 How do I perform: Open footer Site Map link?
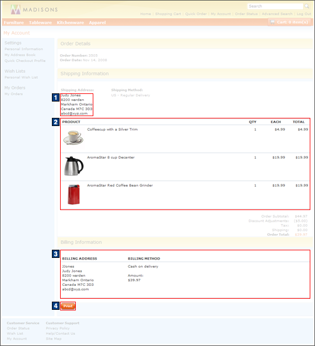coord(54,338)
